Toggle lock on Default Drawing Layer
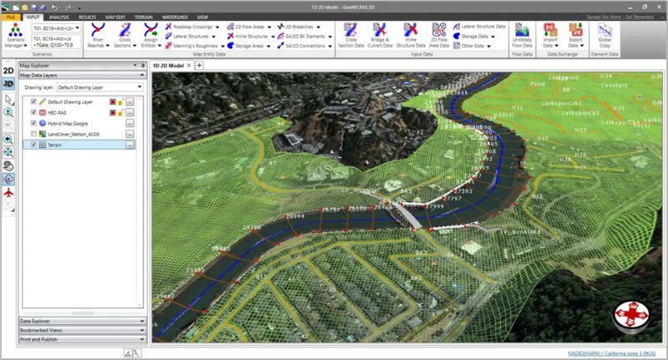668x360 pixels. pyautogui.click(x=121, y=102)
